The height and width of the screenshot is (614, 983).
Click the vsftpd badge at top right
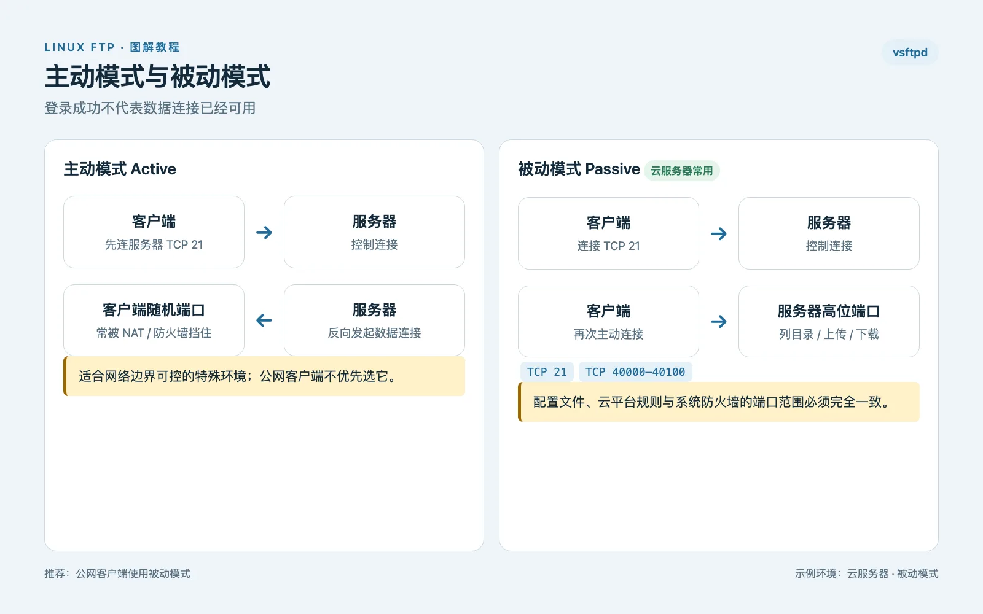click(910, 53)
